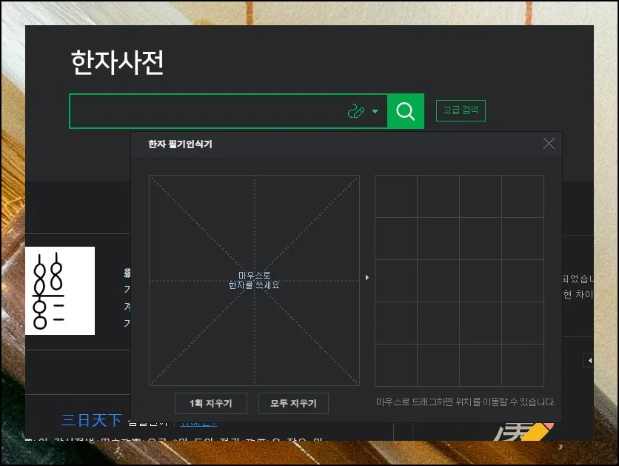Image resolution: width=619 pixels, height=466 pixels.
Task: Select the top-right candidate result cell
Action: 523,196
